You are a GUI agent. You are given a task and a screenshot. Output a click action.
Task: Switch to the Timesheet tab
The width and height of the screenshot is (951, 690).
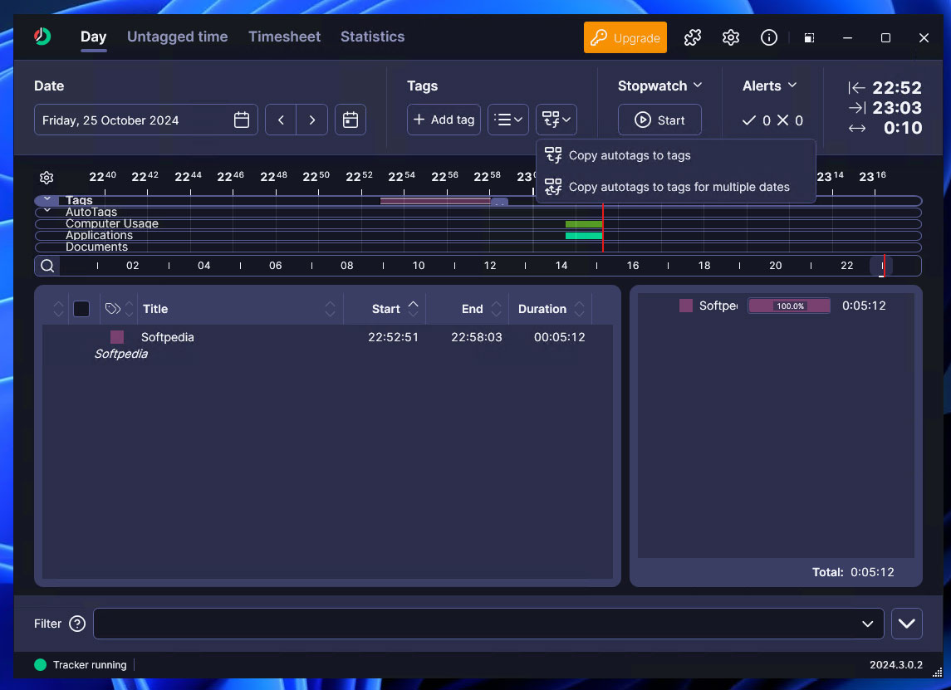coord(284,37)
